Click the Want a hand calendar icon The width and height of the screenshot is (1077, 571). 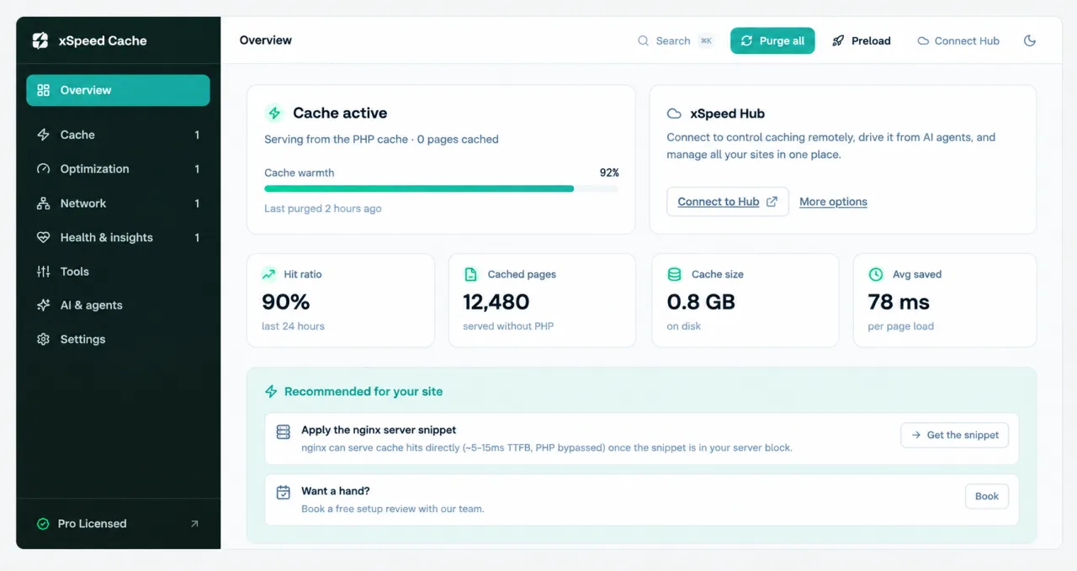pos(284,493)
